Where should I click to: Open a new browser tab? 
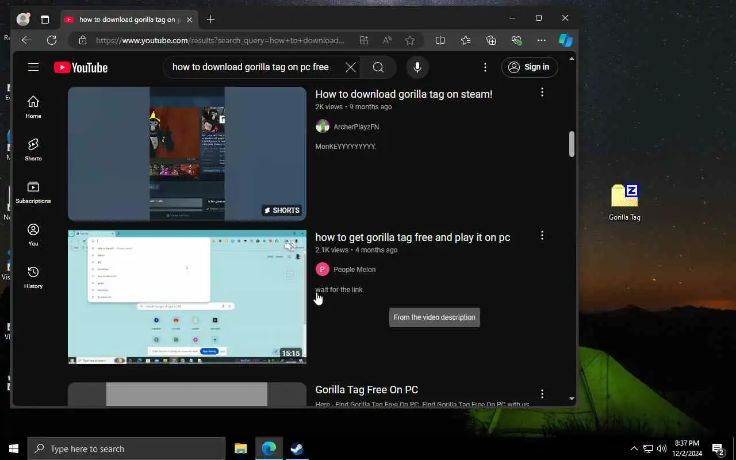[x=210, y=20]
